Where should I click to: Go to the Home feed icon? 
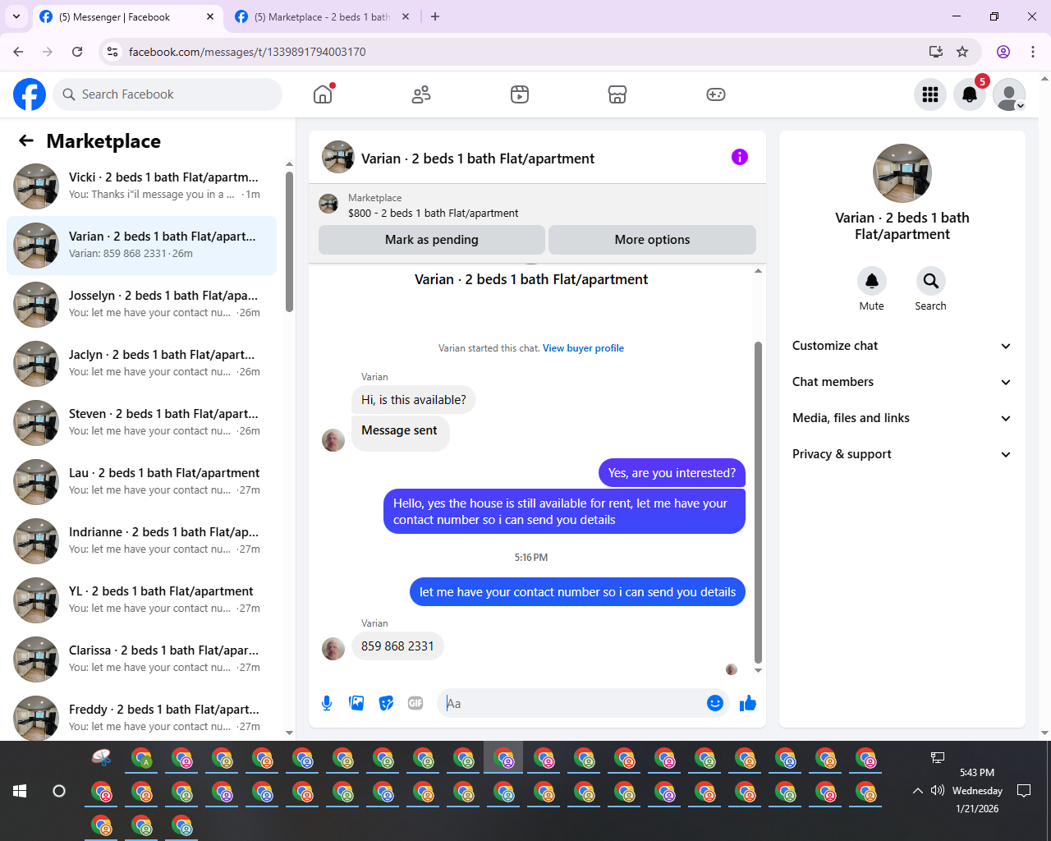pos(323,94)
